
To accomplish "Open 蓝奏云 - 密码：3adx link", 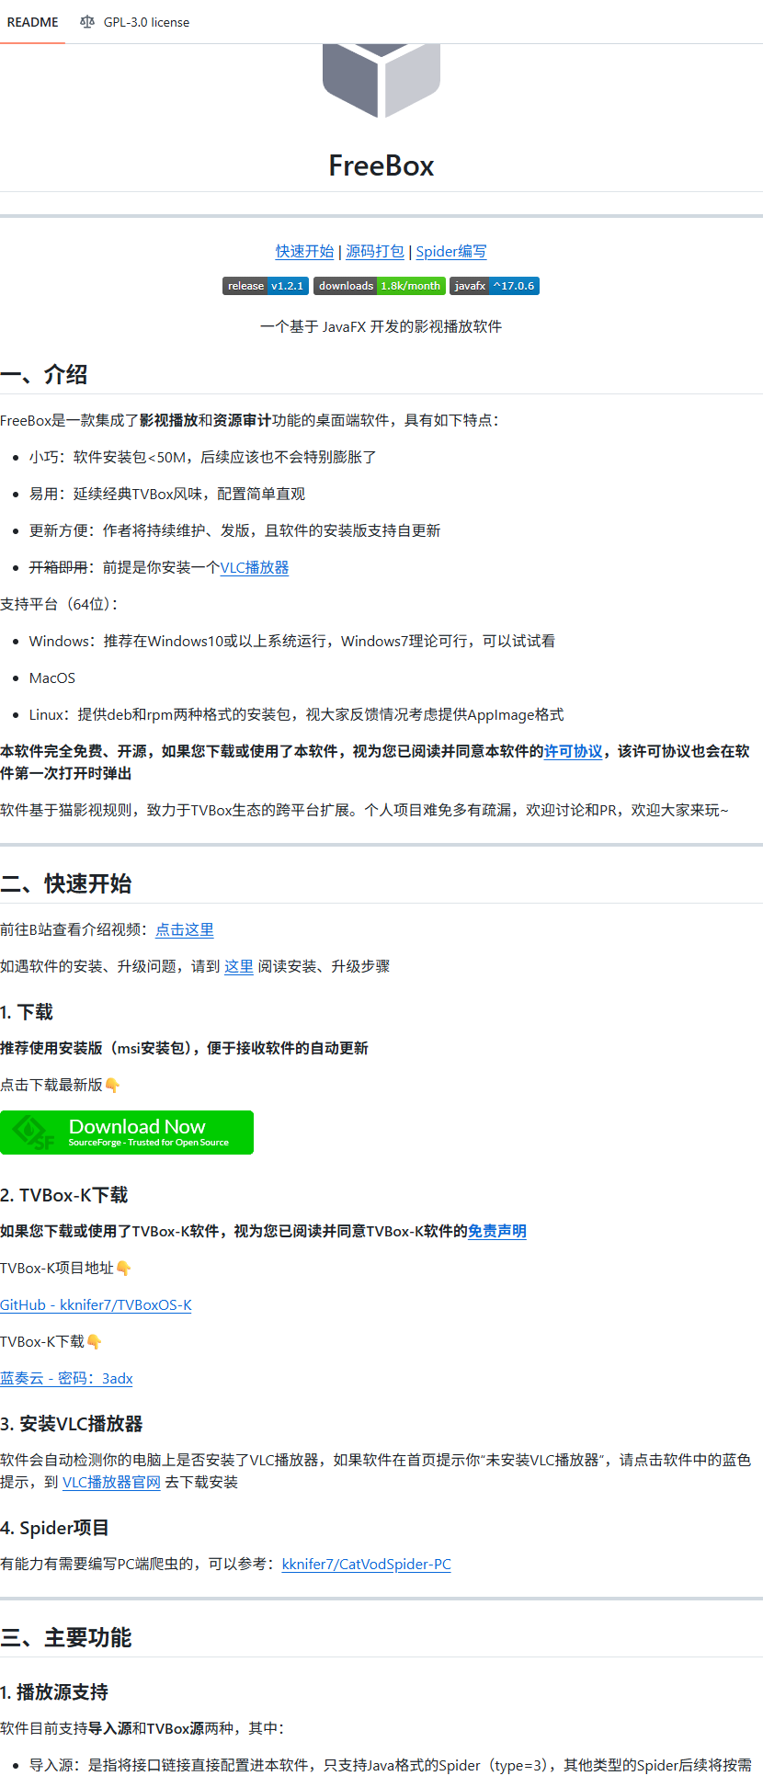I will pyautogui.click(x=66, y=1378).
